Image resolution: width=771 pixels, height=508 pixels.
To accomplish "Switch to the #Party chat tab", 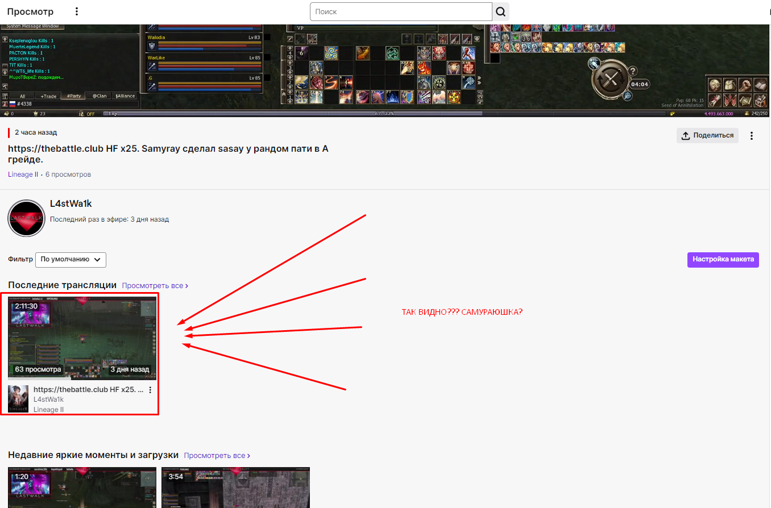I will [x=73, y=96].
